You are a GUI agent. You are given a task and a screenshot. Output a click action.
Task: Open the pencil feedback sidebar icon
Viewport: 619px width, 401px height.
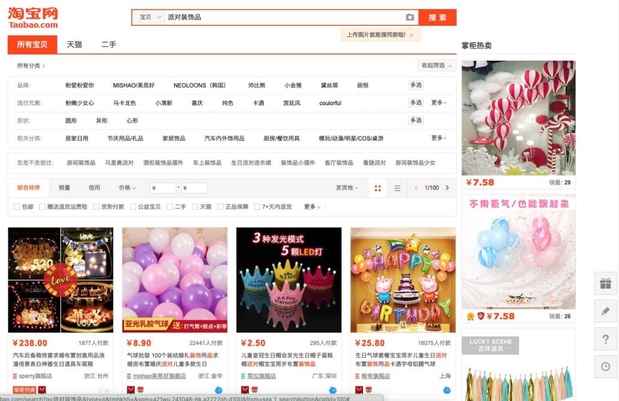click(606, 311)
